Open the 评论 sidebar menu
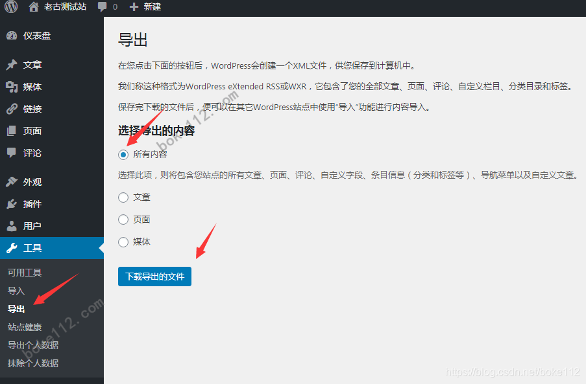Image resolution: width=586 pixels, height=384 pixels. (x=52, y=152)
